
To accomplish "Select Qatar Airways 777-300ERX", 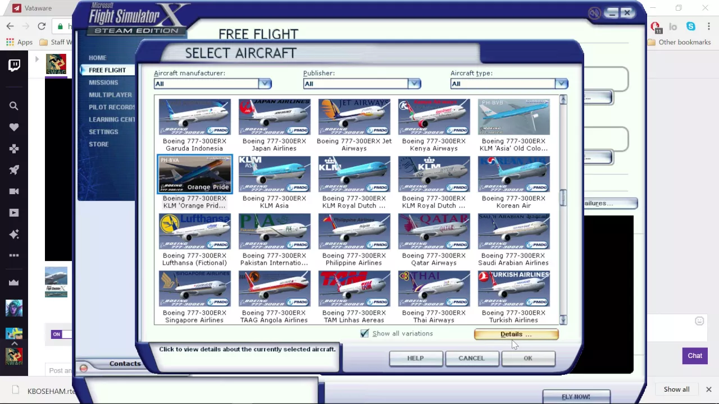I will click(434, 232).
